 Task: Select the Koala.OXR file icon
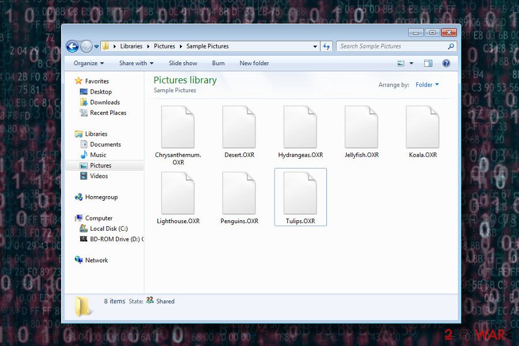[x=423, y=127]
